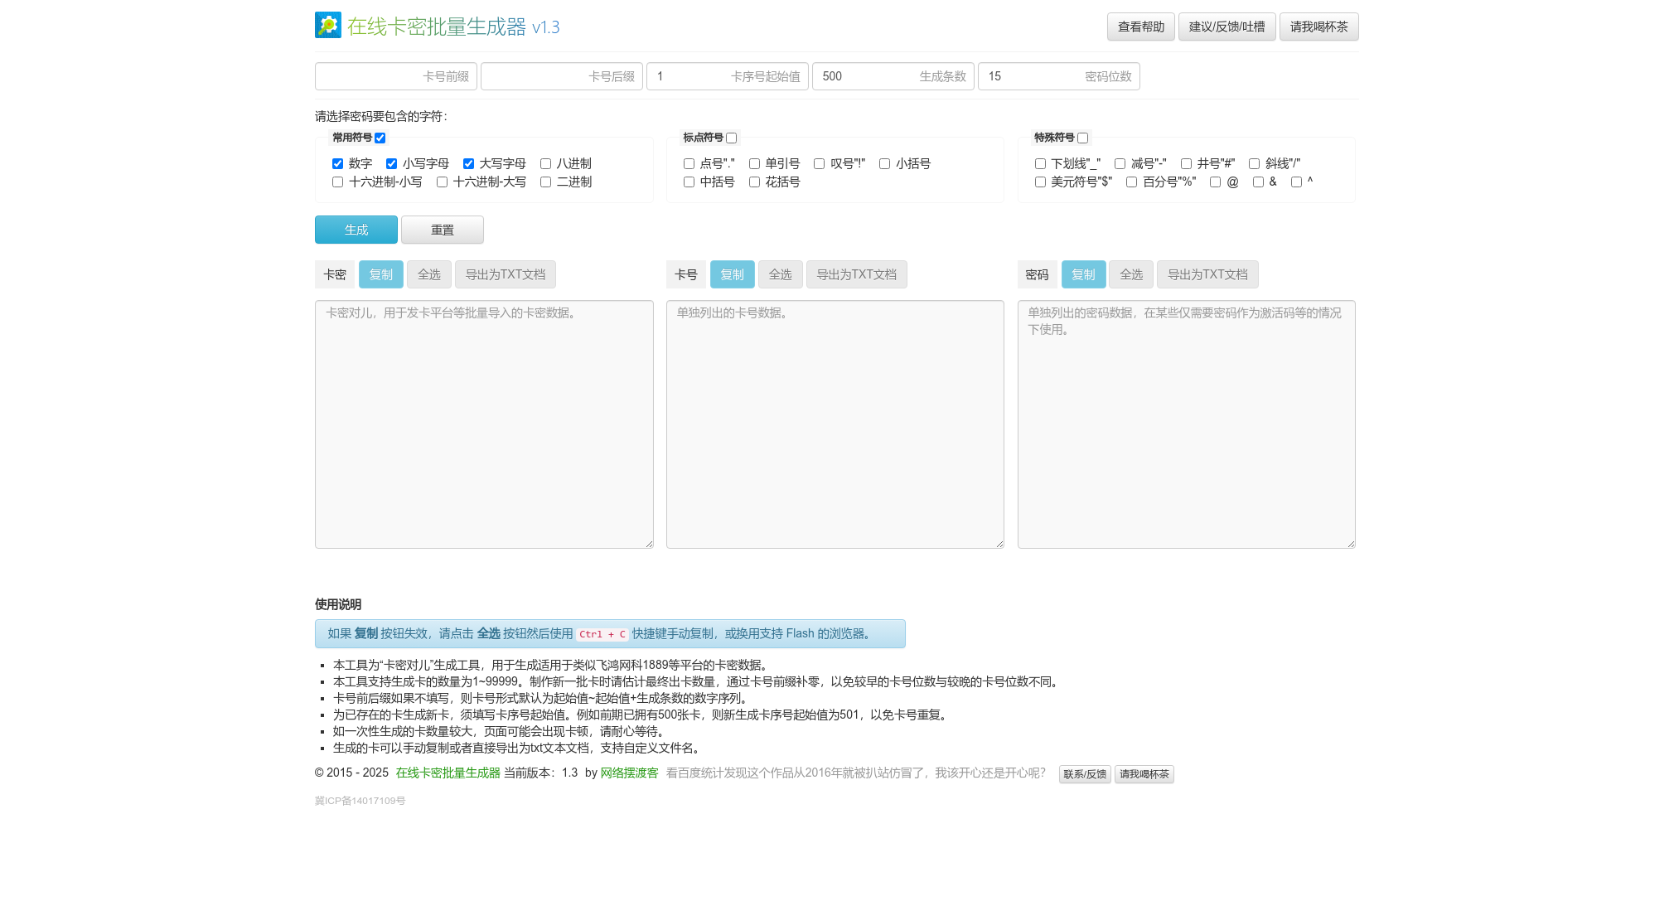Tick the @ symbol checkbox
The width and height of the screenshot is (1674, 906).
(x=1215, y=182)
